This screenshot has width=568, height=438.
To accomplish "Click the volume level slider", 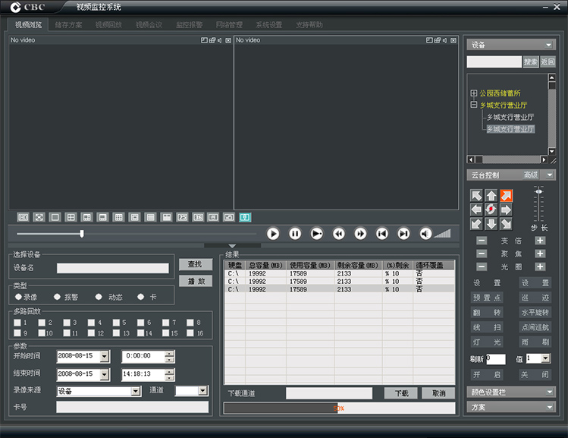I will point(442,234).
